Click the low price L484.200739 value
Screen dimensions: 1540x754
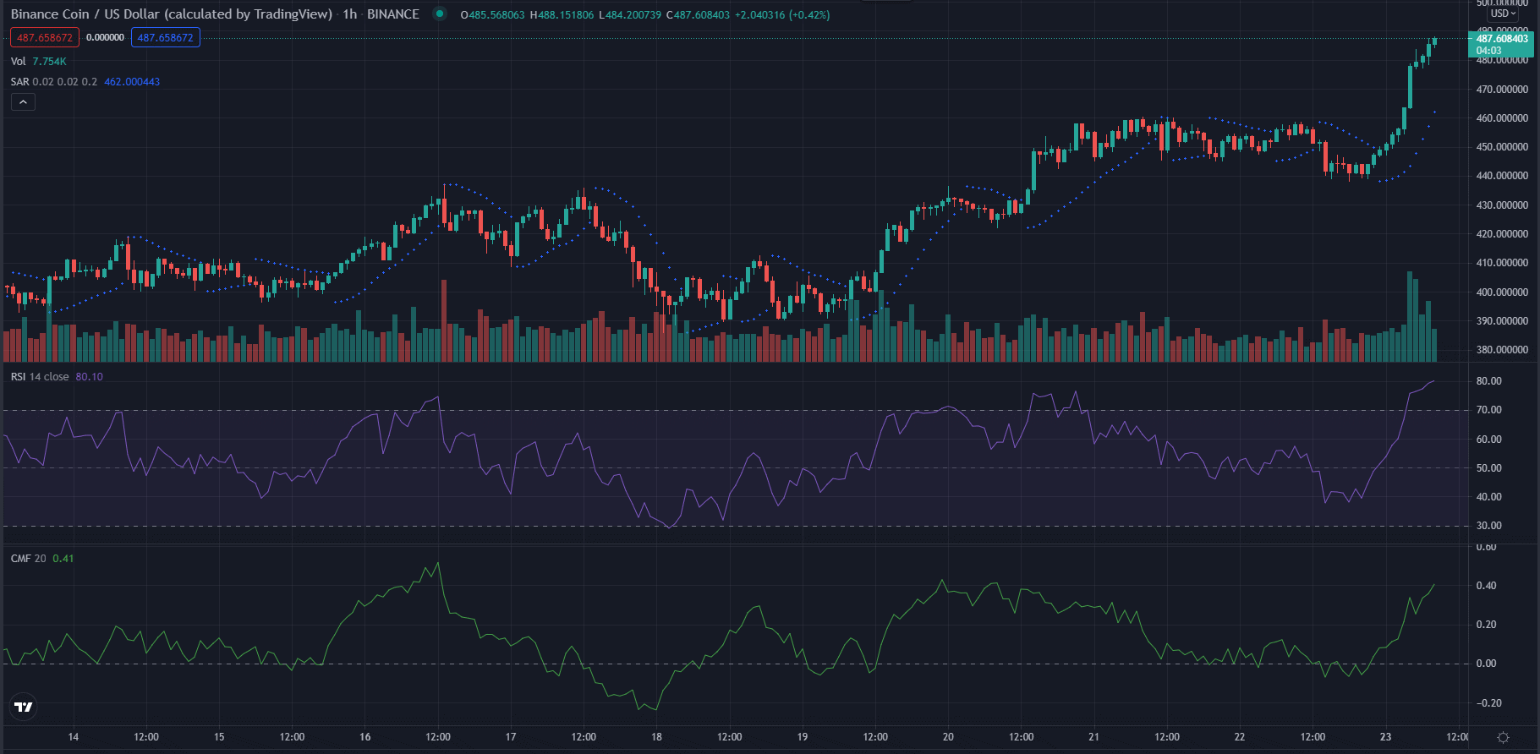pyautogui.click(x=630, y=15)
